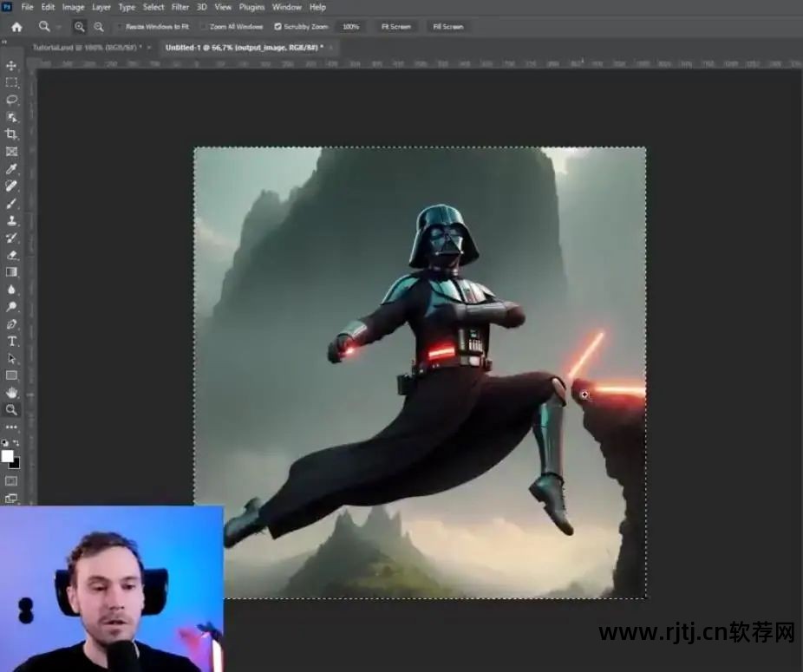Viewport: 803px width, 672px height.
Task: Activate the Crop tool
Action: coord(11,134)
